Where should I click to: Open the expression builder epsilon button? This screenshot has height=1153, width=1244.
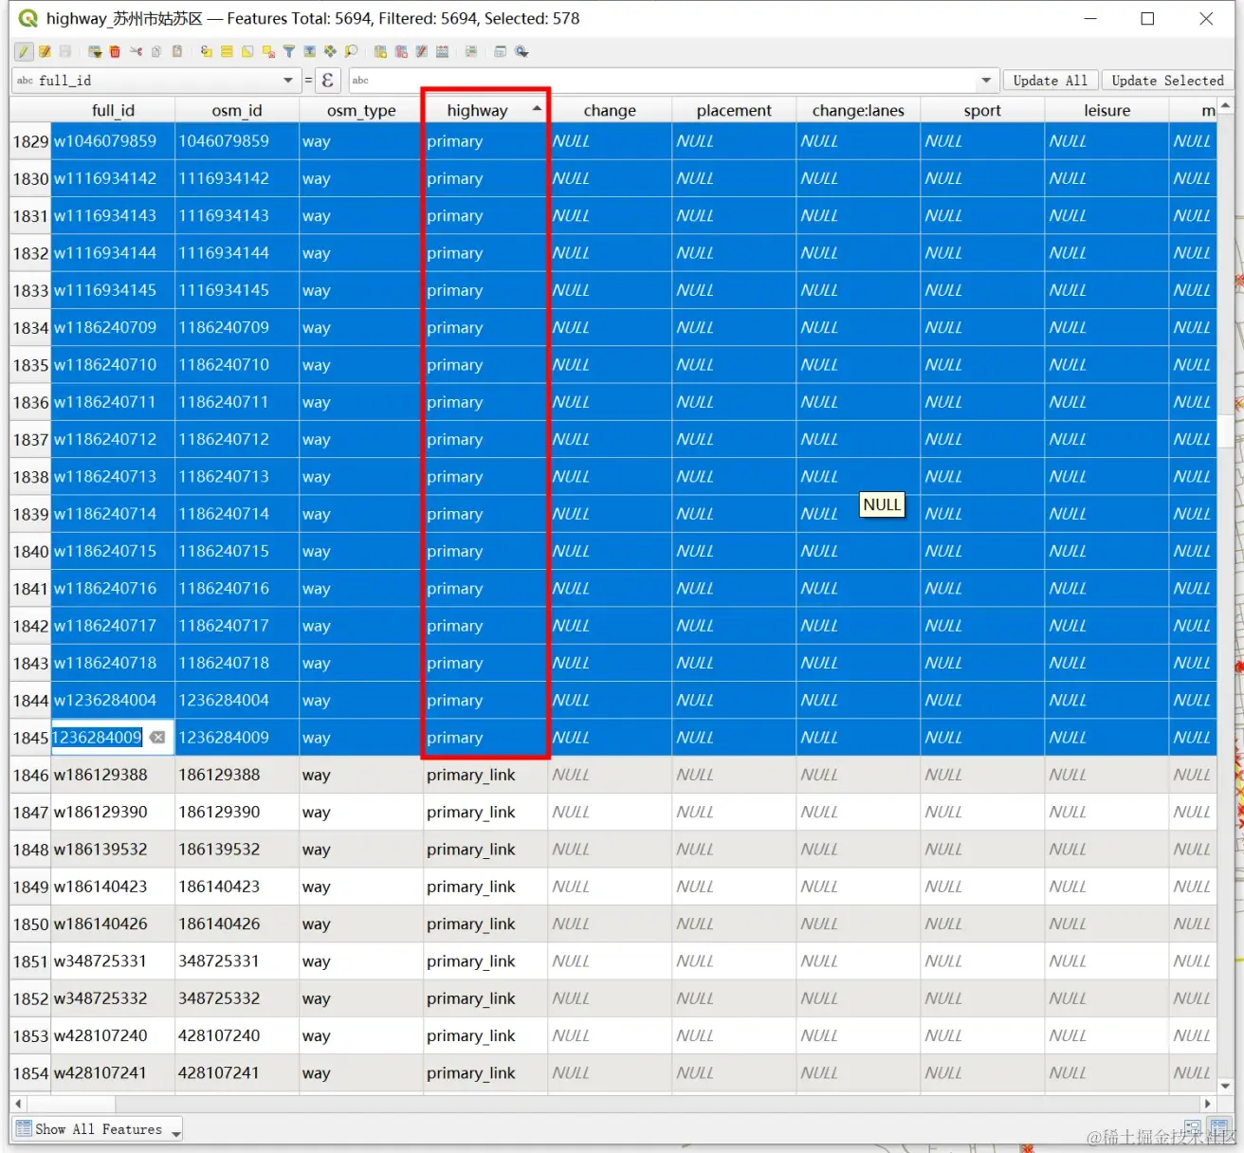(327, 81)
